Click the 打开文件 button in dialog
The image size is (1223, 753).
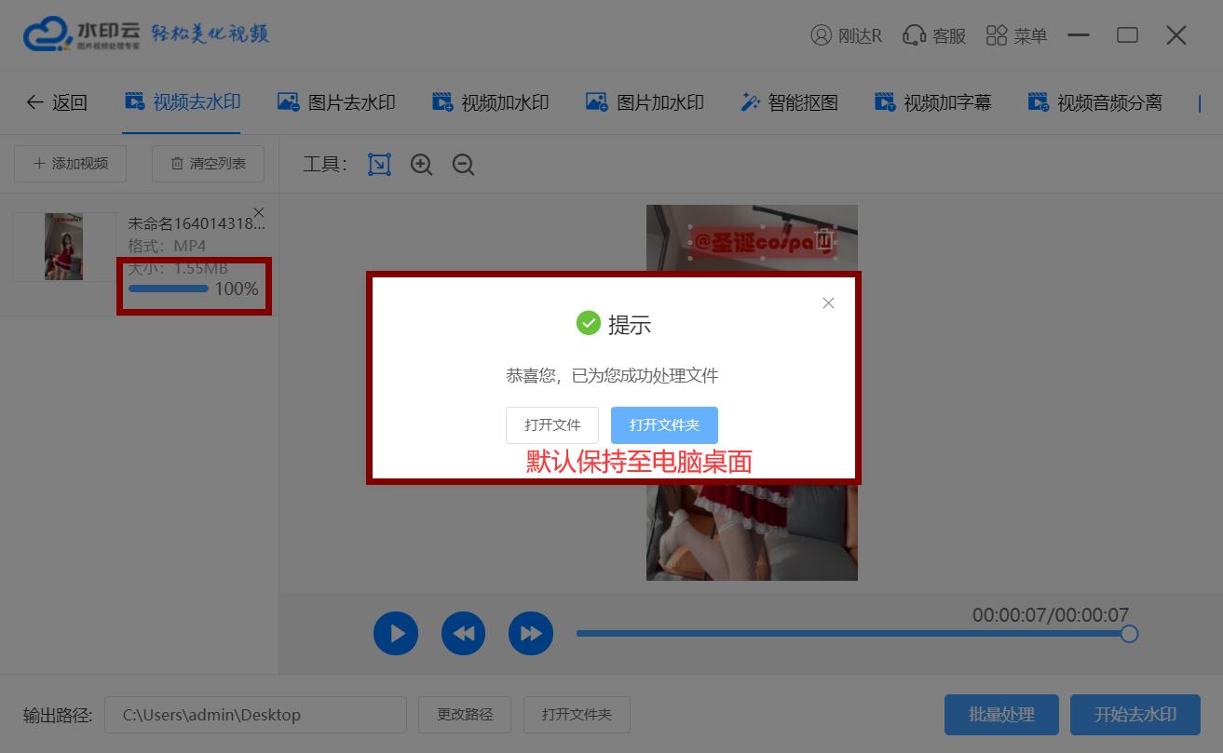click(552, 425)
